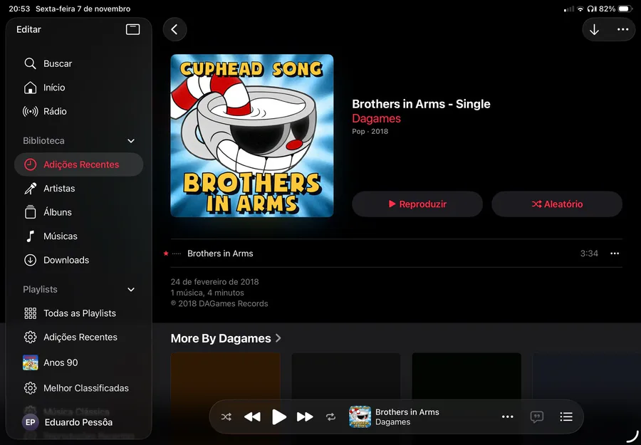Collapse the Biblioteca section chevron
Viewport: 641px width, 445px height.
pyautogui.click(x=131, y=140)
